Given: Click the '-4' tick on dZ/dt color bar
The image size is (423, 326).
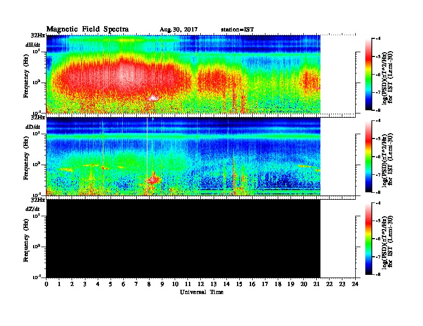Looking at the screenshot, I should click(378, 203).
